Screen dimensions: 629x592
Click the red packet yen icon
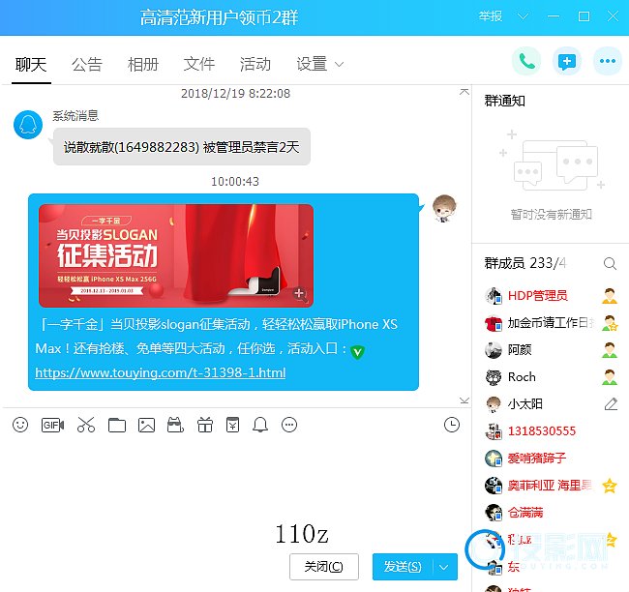232,425
